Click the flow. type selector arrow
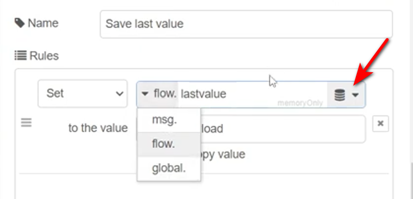Image resolution: width=413 pixels, height=199 pixels. click(145, 94)
